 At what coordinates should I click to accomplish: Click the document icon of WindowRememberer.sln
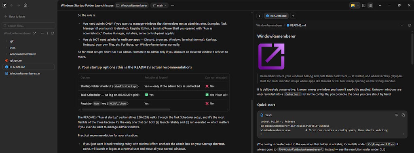point(6,73)
